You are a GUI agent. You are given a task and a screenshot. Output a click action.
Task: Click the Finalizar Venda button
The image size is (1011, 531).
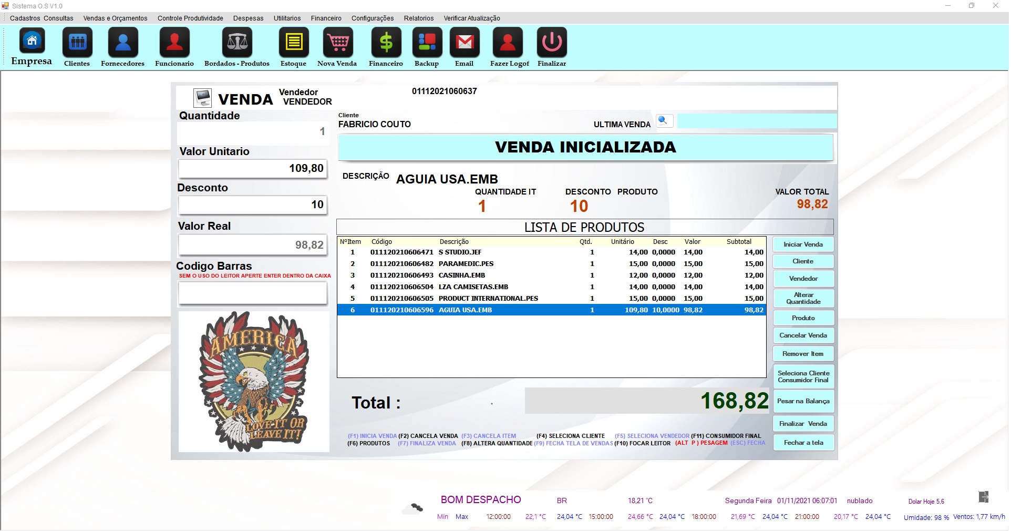[x=803, y=424]
